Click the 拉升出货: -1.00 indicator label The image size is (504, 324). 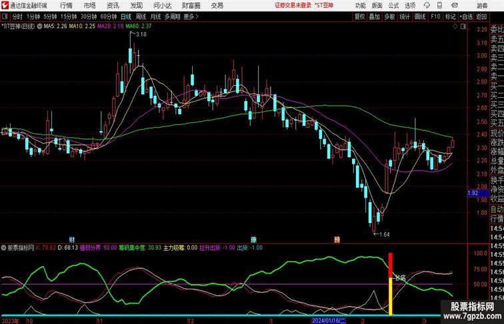click(x=217, y=247)
